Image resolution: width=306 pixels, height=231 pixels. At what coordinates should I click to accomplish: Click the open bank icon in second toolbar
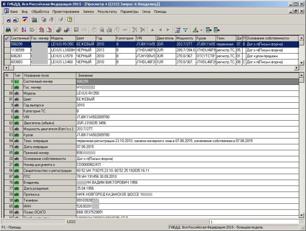click(8, 30)
